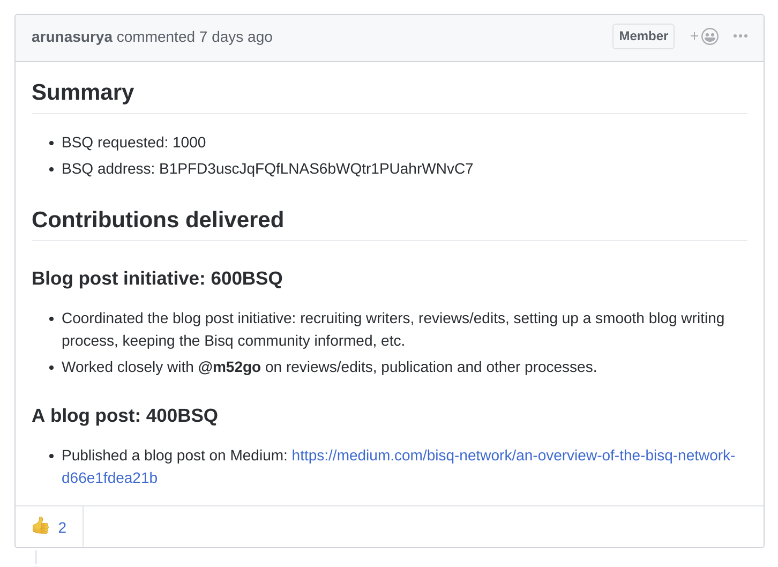The image size is (778, 567).
Task: Click the Member badge label
Action: tap(643, 36)
